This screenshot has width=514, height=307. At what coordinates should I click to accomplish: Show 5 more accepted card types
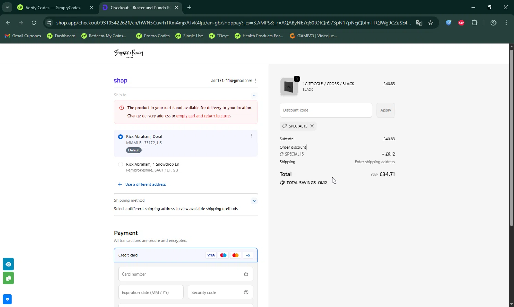(248, 255)
